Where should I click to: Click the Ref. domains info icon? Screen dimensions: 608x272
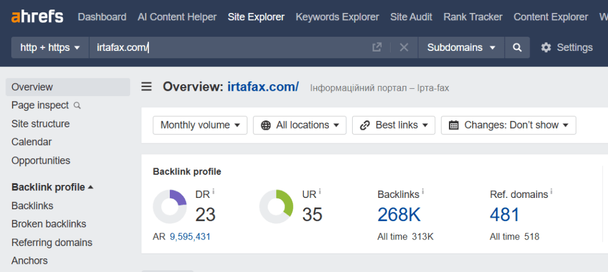pyautogui.click(x=551, y=191)
